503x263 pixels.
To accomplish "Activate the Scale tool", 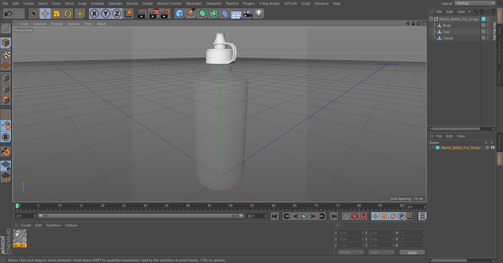I will (x=57, y=14).
